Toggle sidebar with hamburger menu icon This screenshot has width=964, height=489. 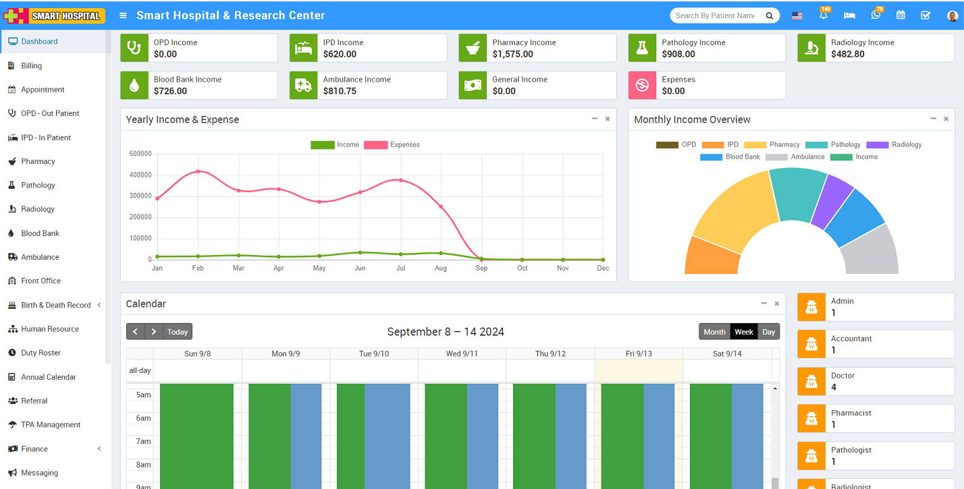pos(123,16)
